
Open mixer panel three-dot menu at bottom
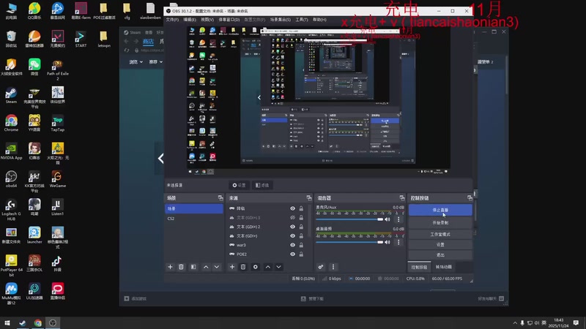[333, 267]
